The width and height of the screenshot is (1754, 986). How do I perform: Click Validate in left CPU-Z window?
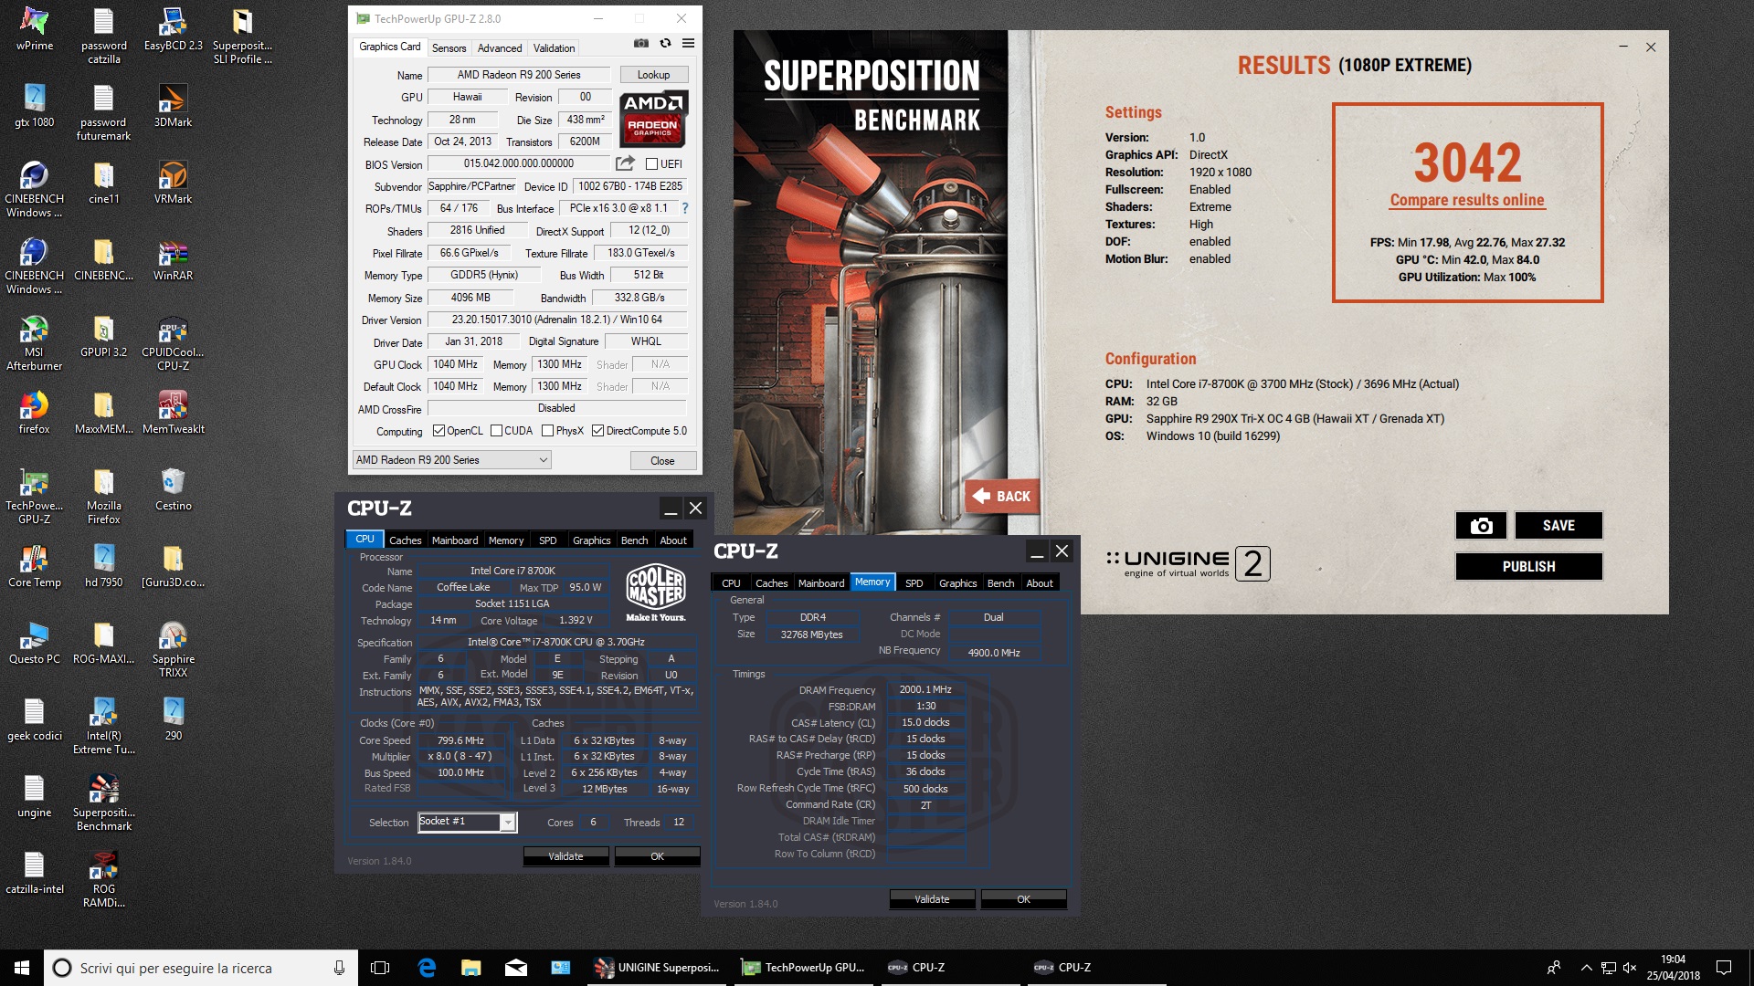click(565, 856)
